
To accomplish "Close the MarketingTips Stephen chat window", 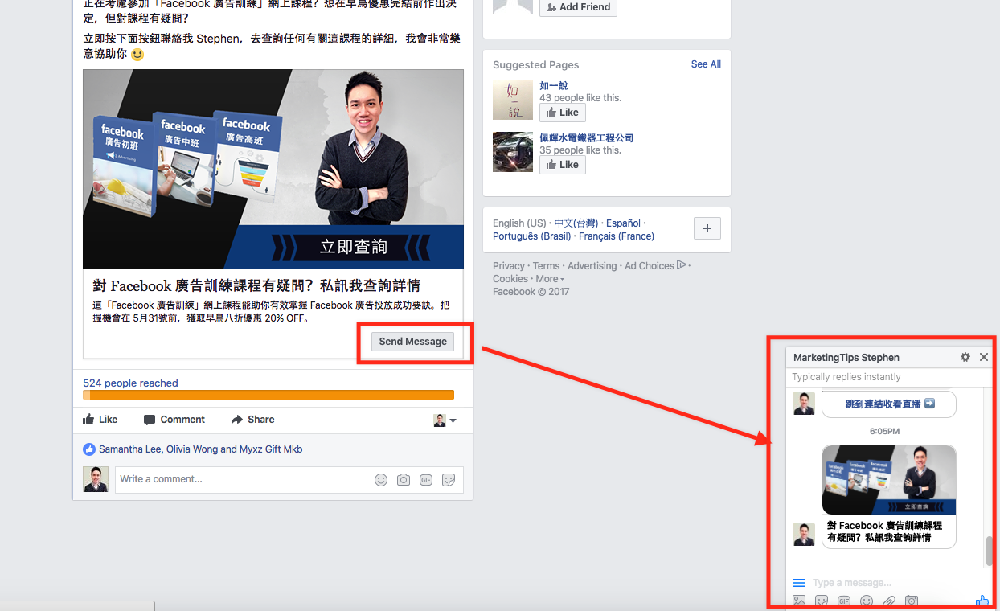I will pyautogui.click(x=984, y=358).
